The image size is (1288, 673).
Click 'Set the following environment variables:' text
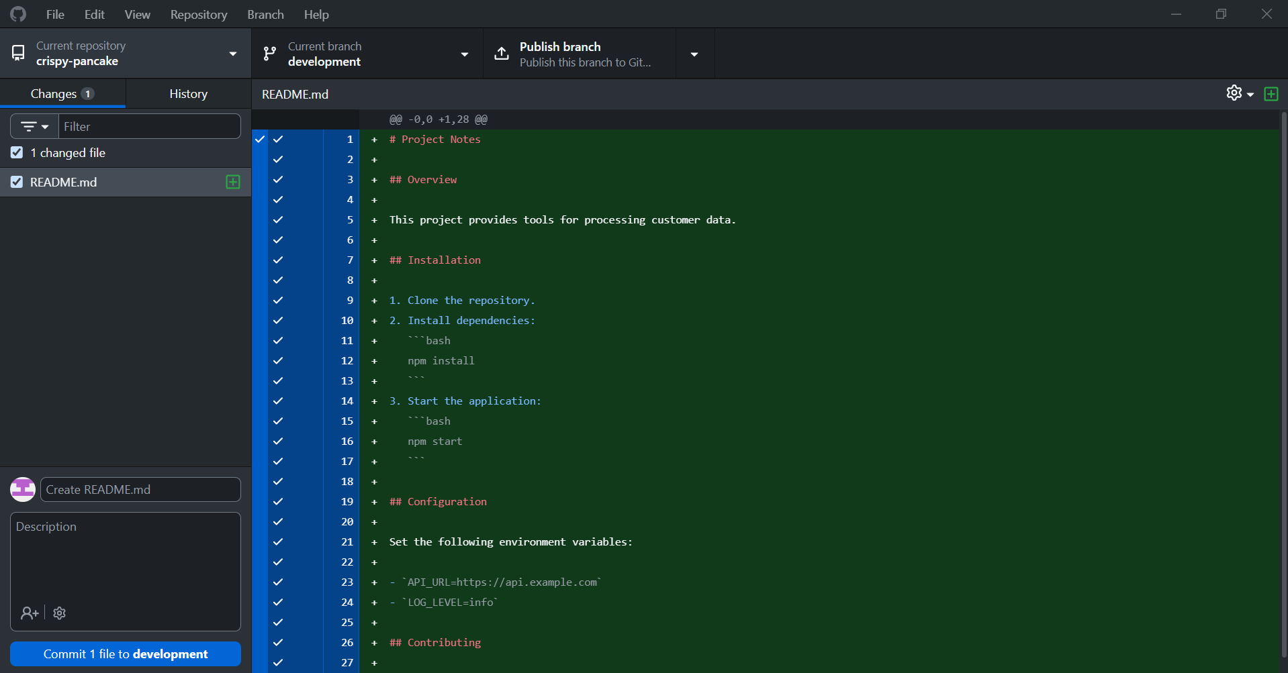click(x=511, y=541)
